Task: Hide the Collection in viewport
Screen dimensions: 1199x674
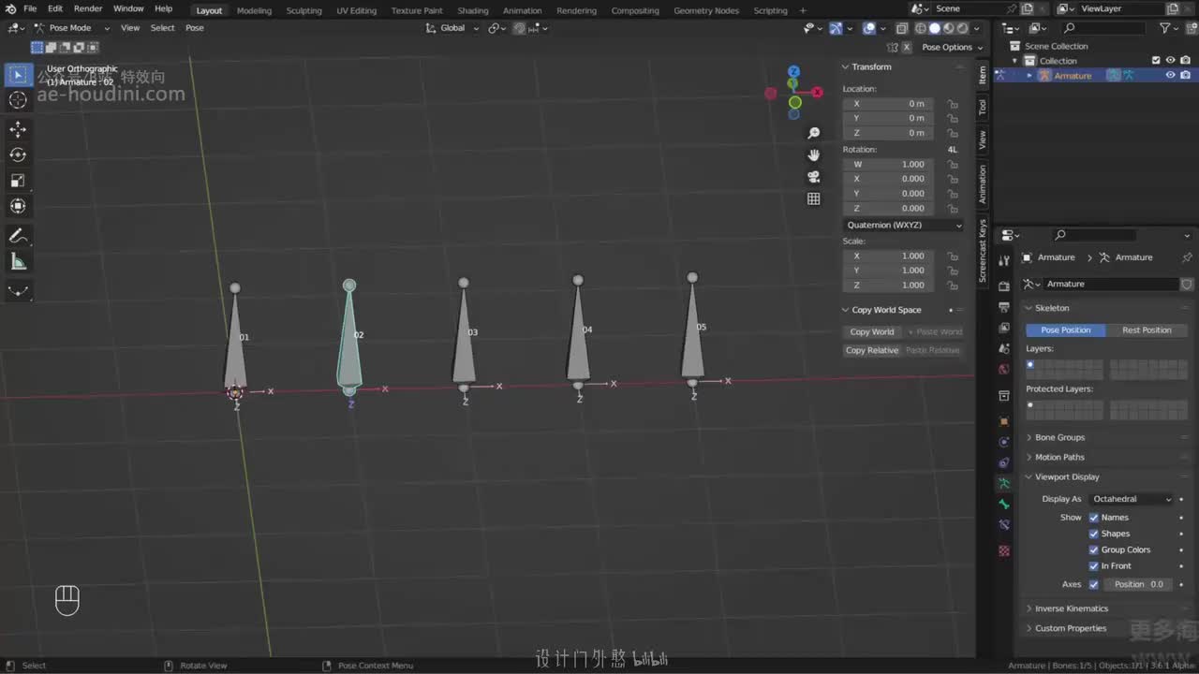Action: point(1170,61)
